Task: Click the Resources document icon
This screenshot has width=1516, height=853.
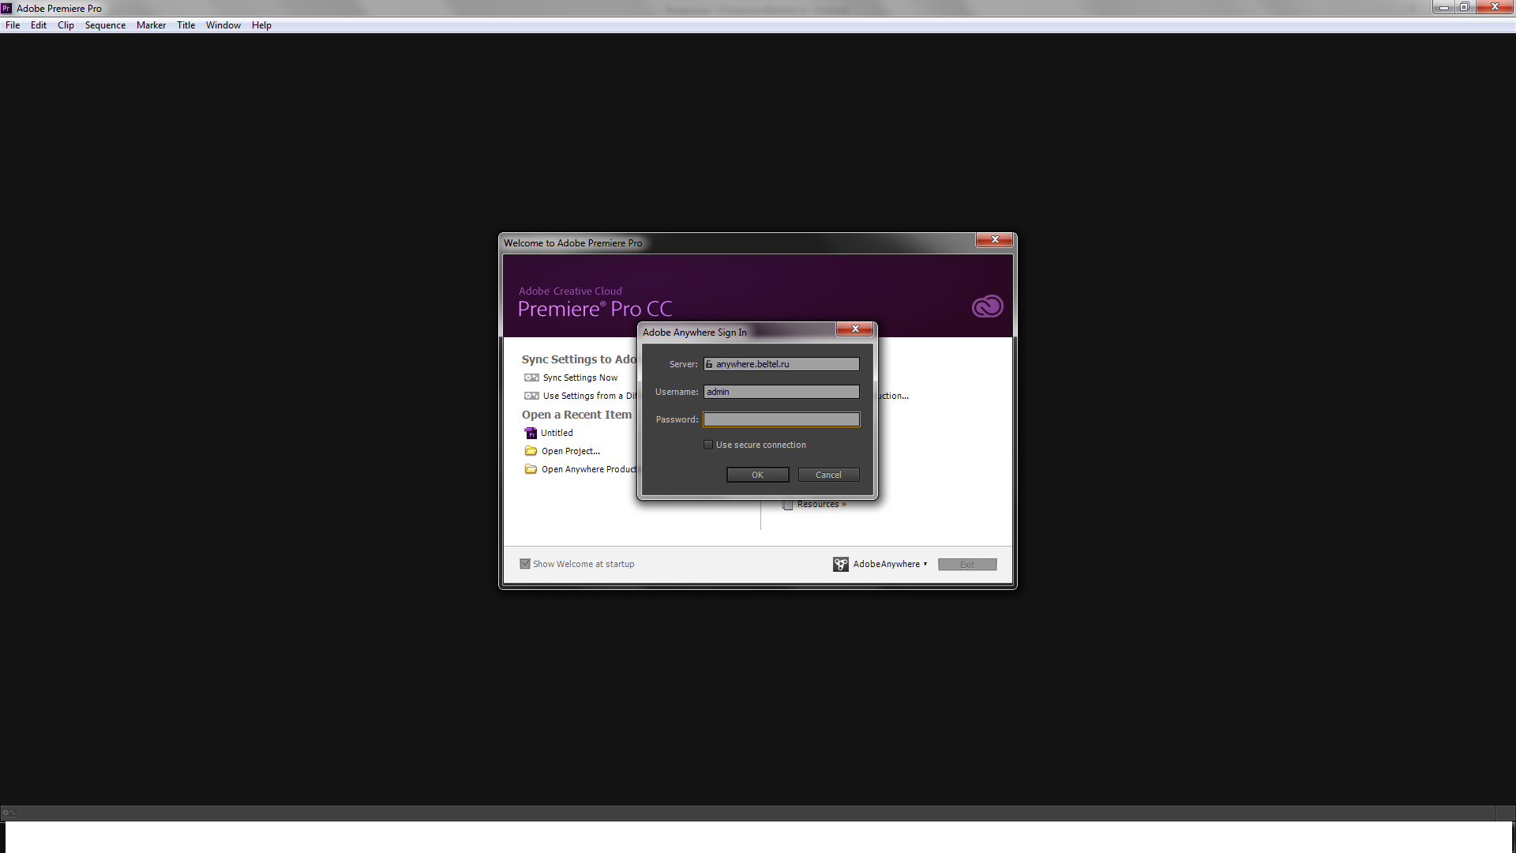Action: [787, 505]
